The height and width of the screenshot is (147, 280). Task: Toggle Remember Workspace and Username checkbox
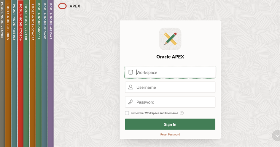click(127, 113)
